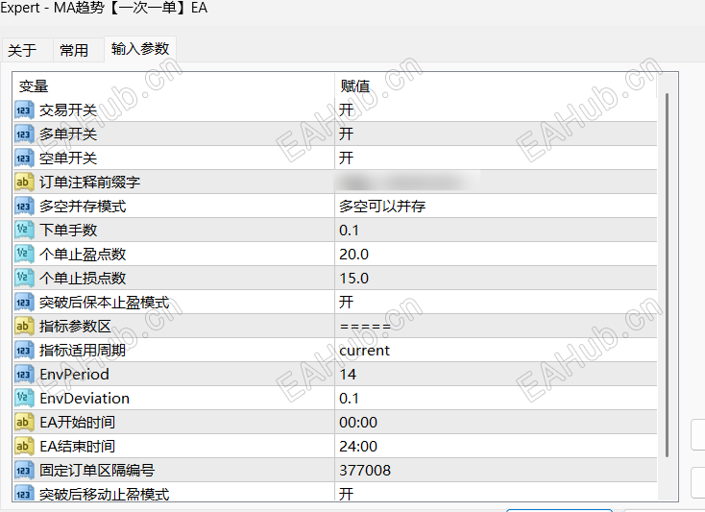The width and height of the screenshot is (705, 512).
Task: Click the icon beside 交易开关
Action: [x=24, y=110]
